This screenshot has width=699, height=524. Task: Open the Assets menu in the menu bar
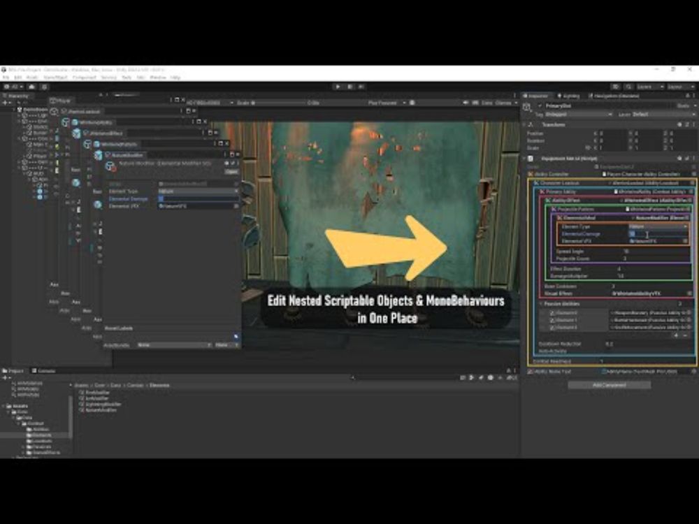point(32,78)
